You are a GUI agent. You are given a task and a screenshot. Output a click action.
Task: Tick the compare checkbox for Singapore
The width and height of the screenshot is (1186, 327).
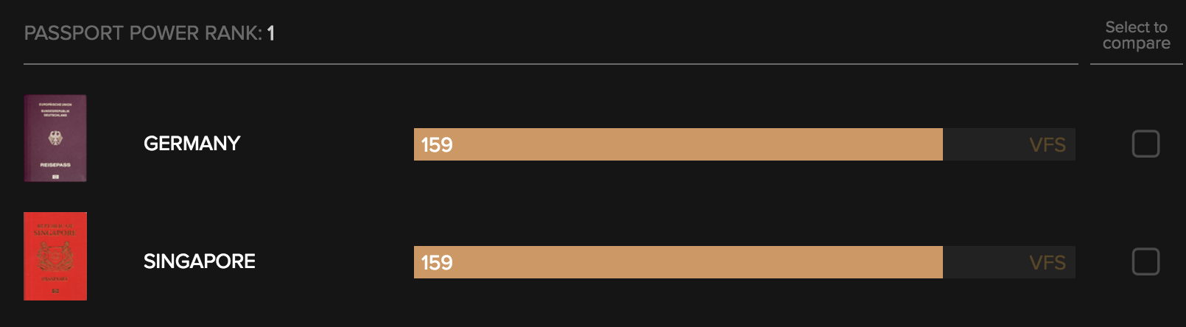coord(1145,261)
